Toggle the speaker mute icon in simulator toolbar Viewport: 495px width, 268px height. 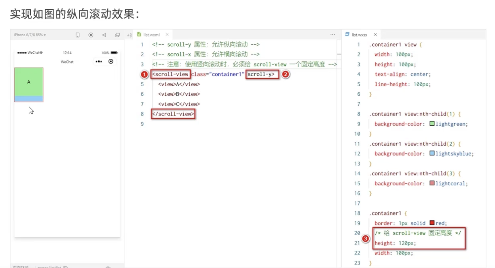[104, 35]
